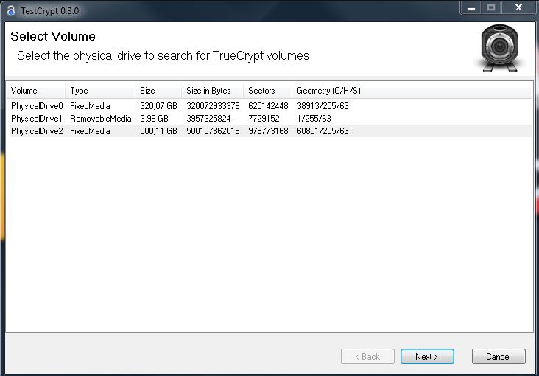Click the 1/255/63 geometry cell
The height and width of the screenshot is (376, 539).
point(314,119)
